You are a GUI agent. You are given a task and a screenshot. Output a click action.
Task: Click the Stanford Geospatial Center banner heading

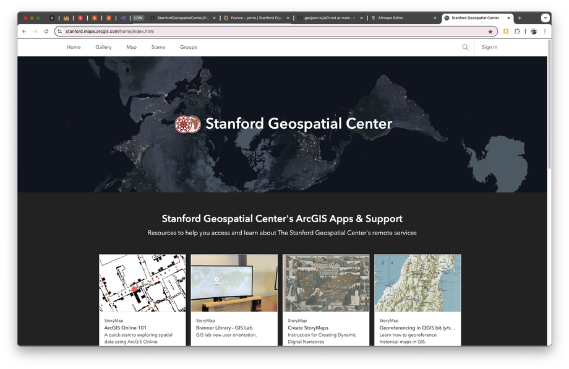[299, 124]
